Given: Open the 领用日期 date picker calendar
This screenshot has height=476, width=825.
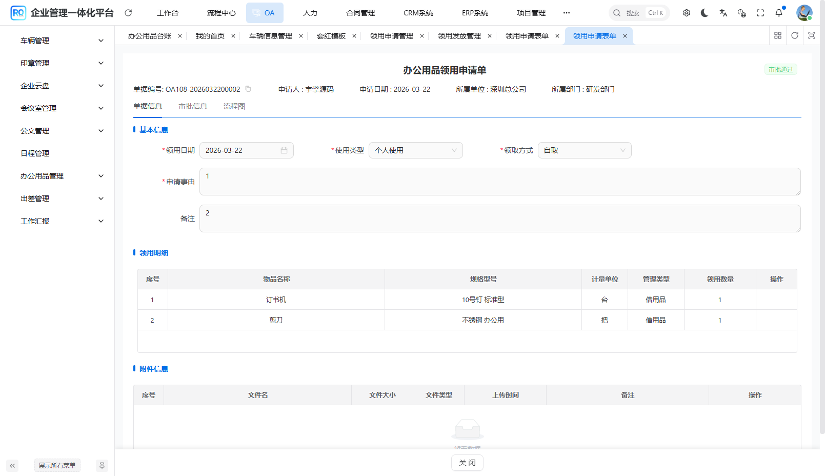Looking at the screenshot, I should tap(285, 150).
